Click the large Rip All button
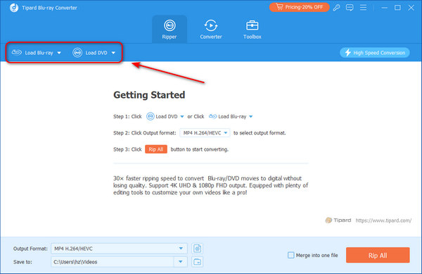This screenshot has width=422, height=274. (378, 255)
